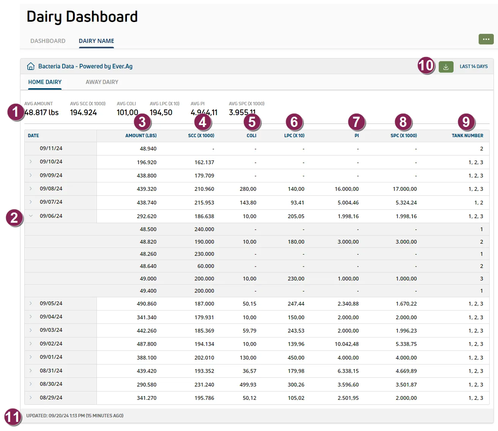Click the sub-row amount 48.820
The image size is (498, 431).
coord(148,242)
